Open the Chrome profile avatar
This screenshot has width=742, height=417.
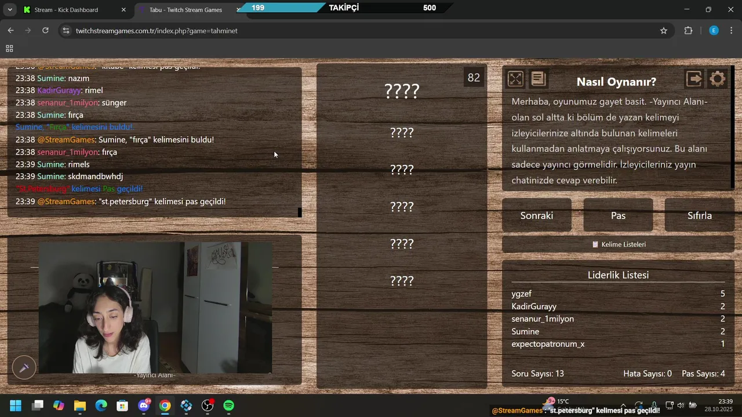click(714, 31)
